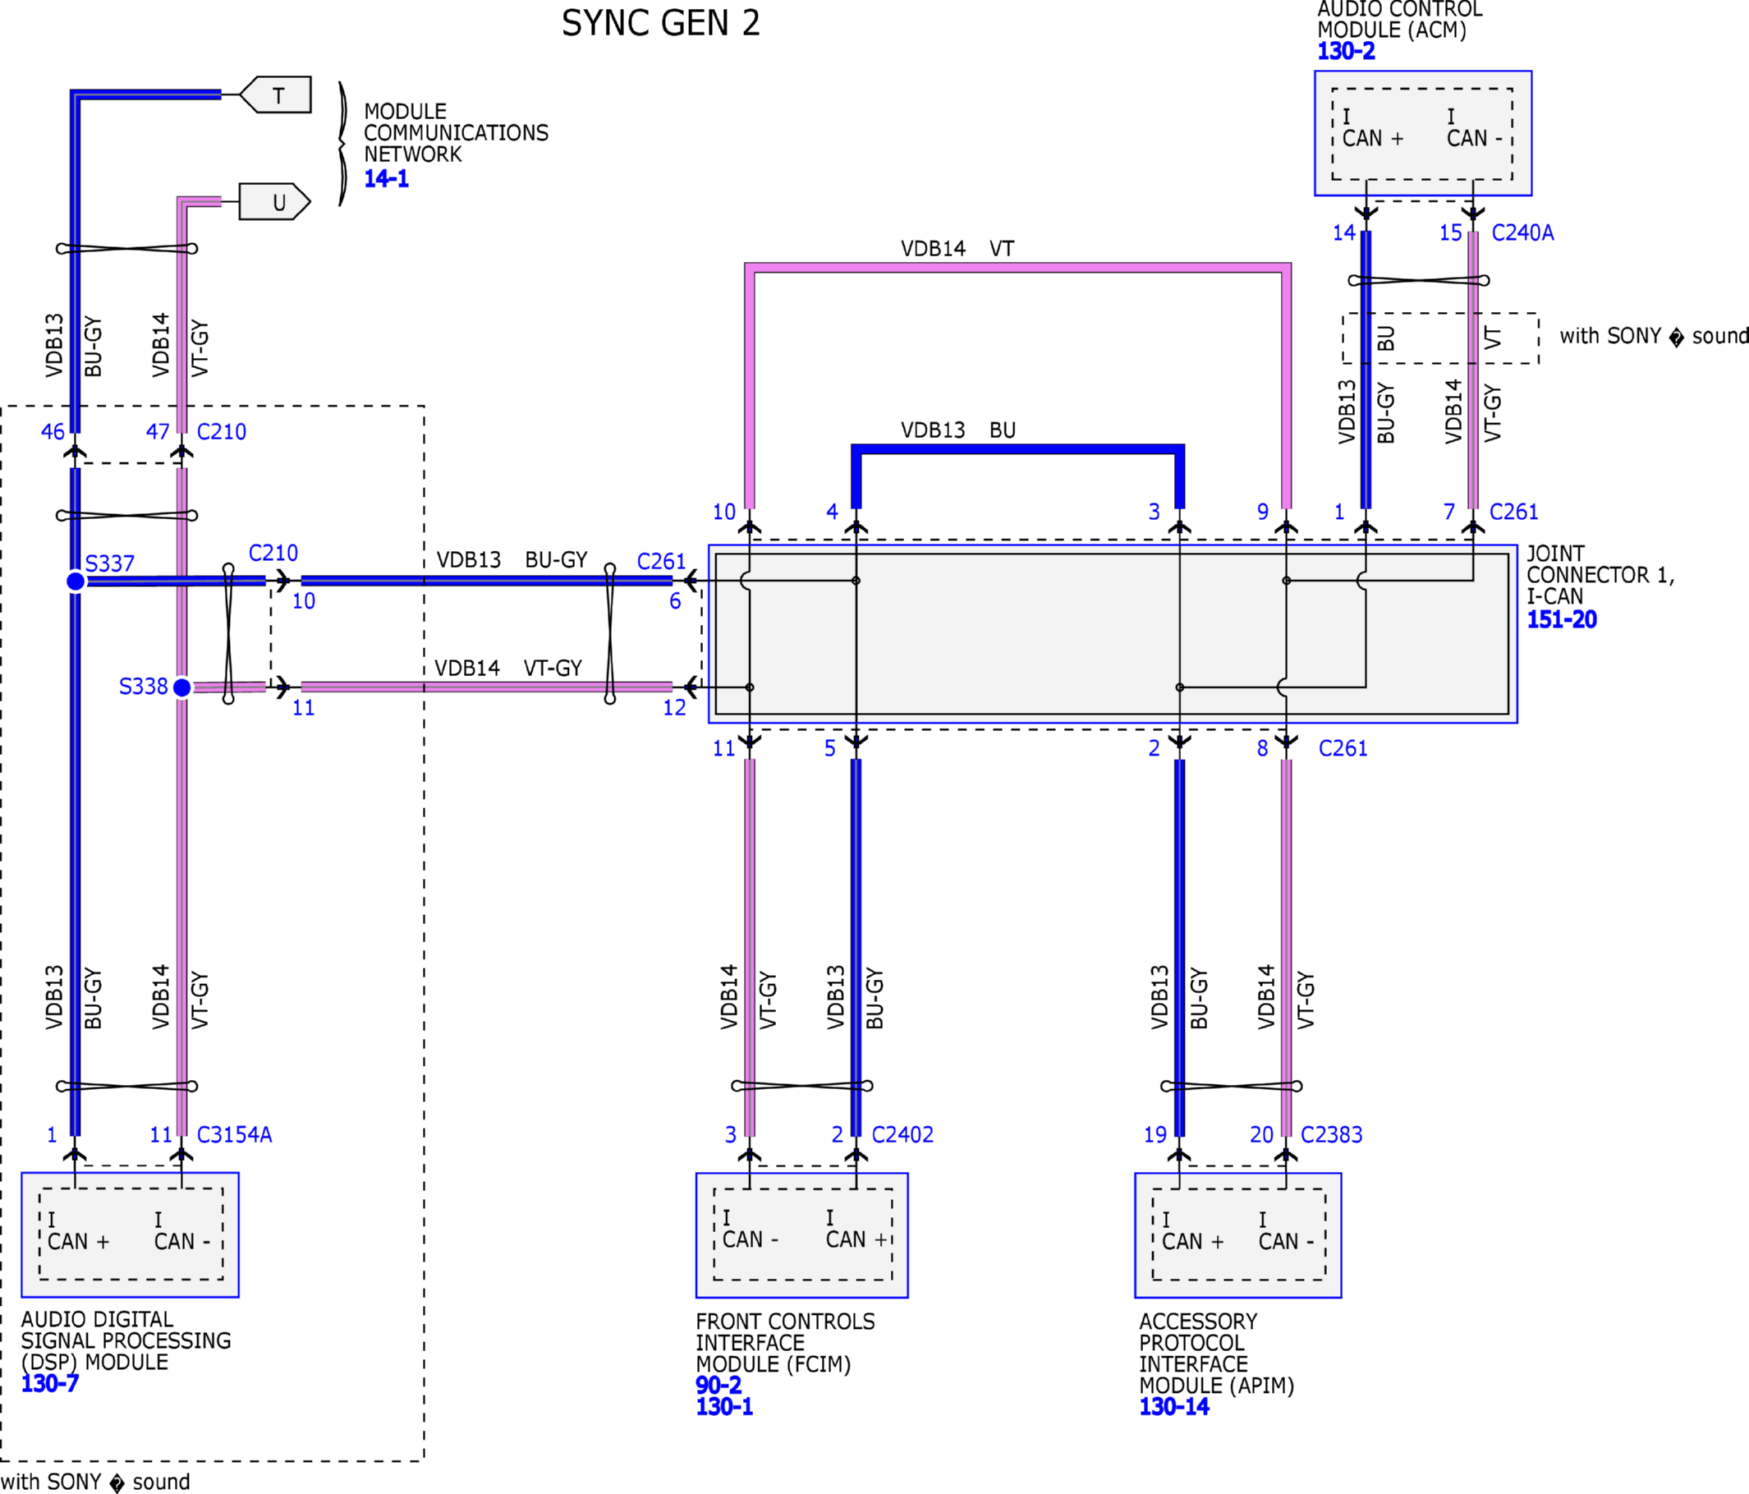Click the C240A connector label
The height and width of the screenshot is (1494, 1749).
tap(1522, 232)
